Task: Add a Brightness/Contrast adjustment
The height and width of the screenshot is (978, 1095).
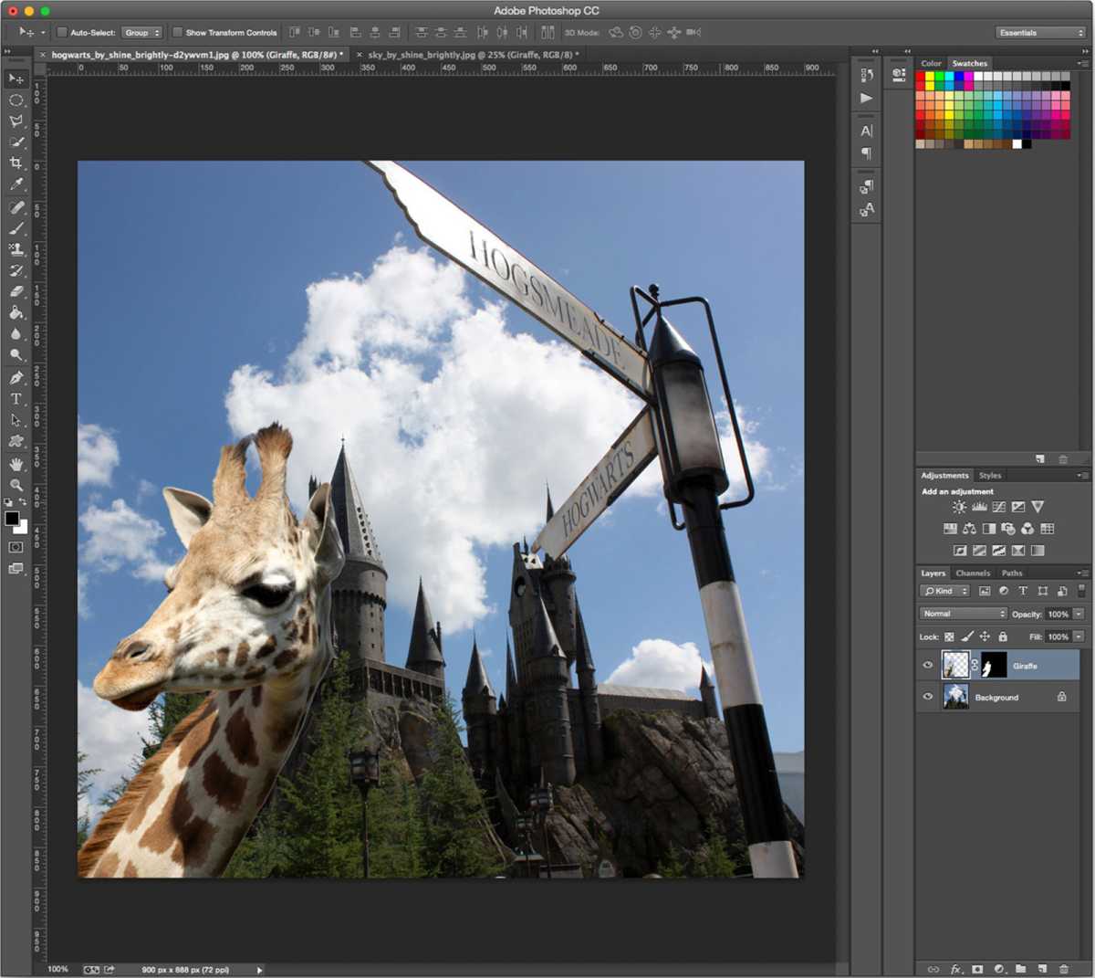Action: [x=959, y=507]
